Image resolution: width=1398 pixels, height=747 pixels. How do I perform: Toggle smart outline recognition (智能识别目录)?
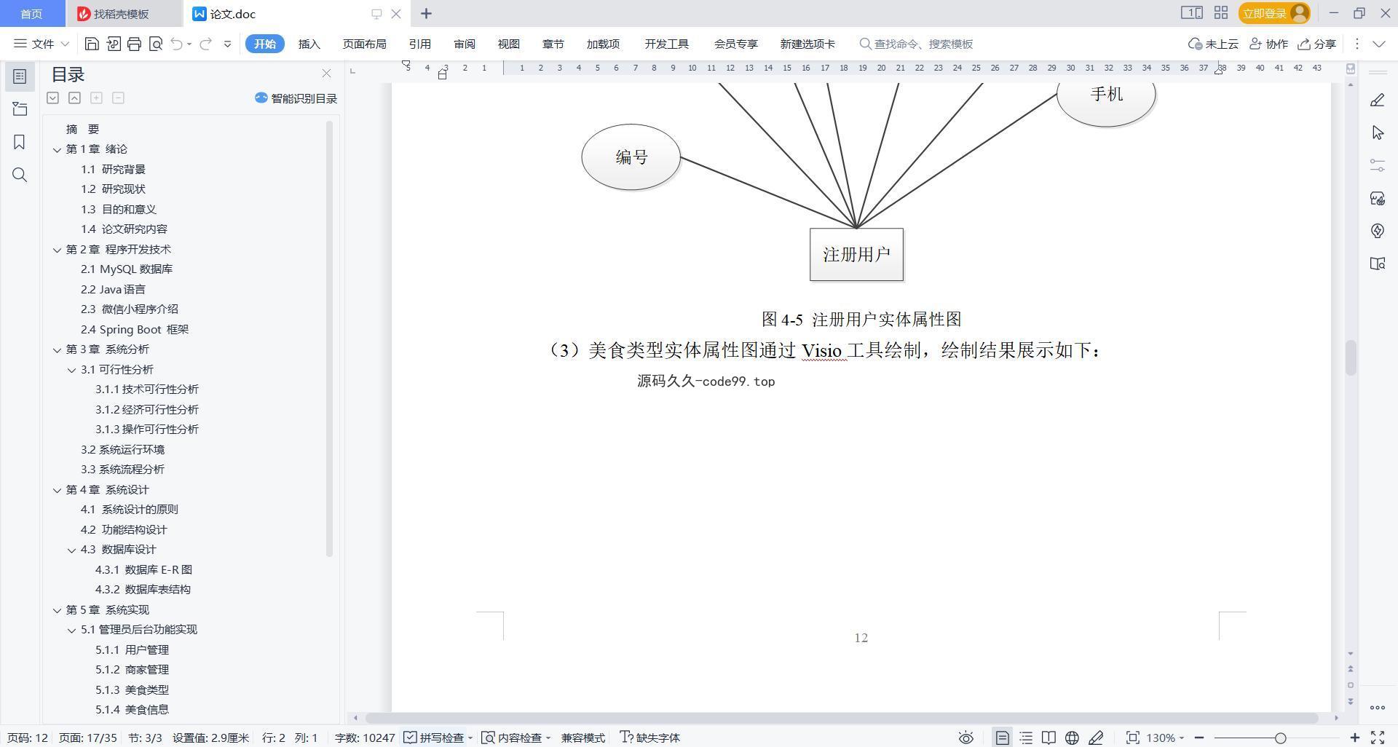point(296,98)
